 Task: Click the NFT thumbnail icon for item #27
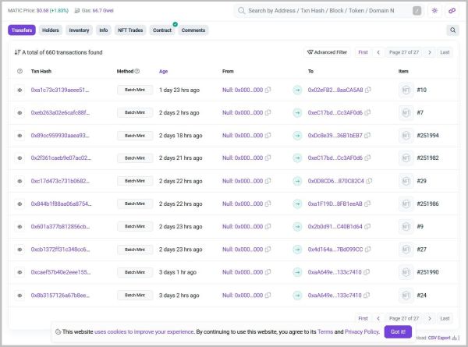tap(406, 250)
